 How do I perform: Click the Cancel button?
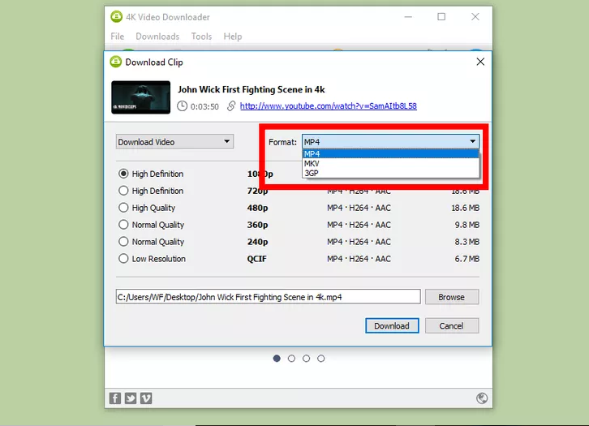pyautogui.click(x=452, y=325)
